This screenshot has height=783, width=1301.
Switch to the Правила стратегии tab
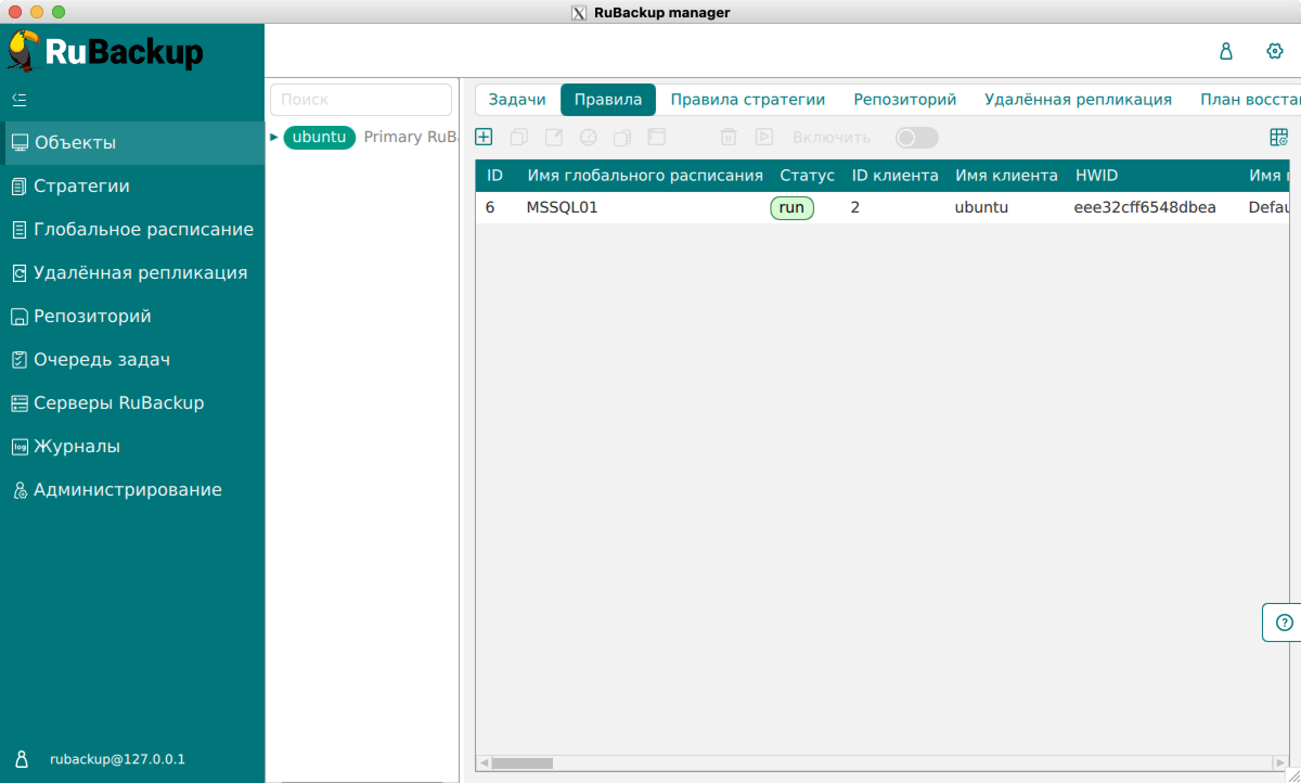pyautogui.click(x=748, y=100)
